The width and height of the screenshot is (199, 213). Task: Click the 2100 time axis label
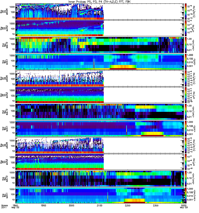(x=99, y=205)
